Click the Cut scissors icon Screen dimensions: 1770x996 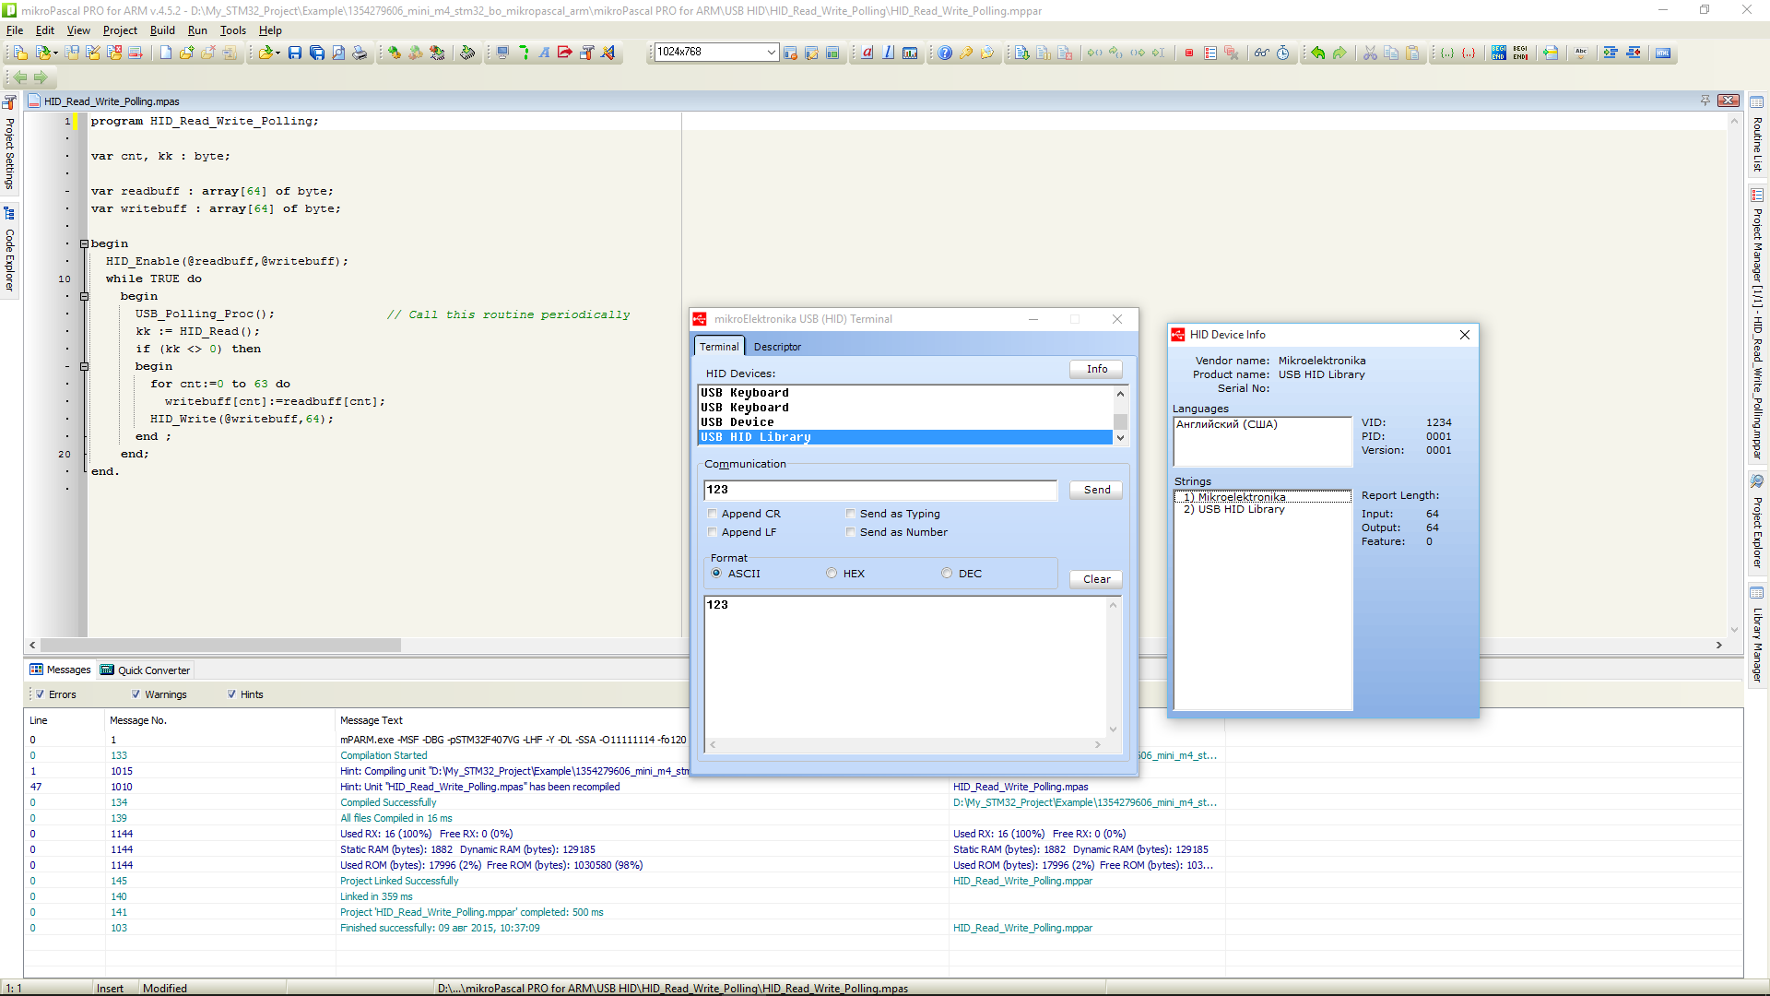(1370, 53)
